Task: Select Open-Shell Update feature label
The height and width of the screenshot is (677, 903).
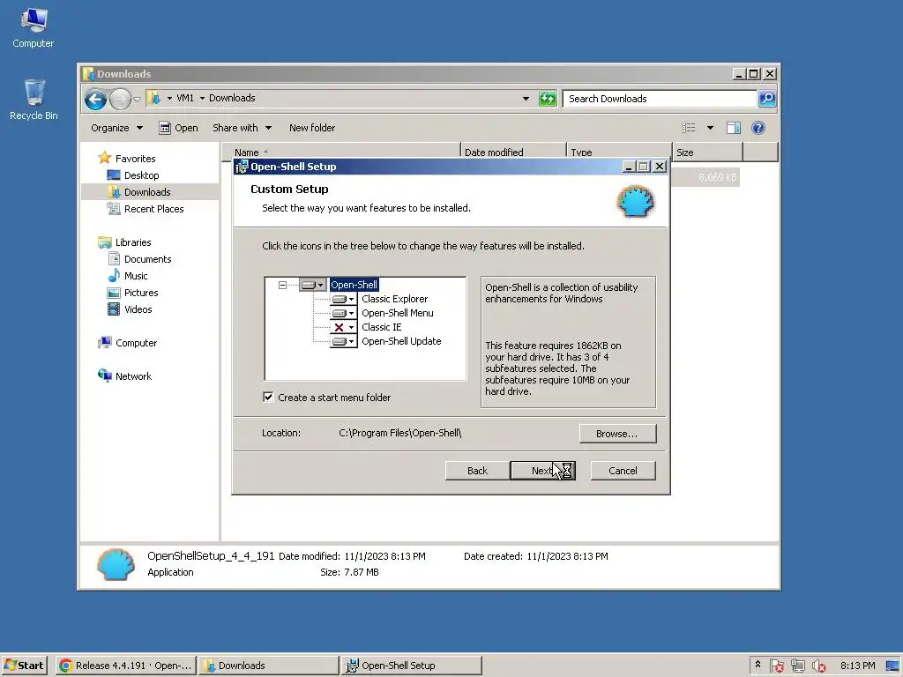Action: point(401,341)
